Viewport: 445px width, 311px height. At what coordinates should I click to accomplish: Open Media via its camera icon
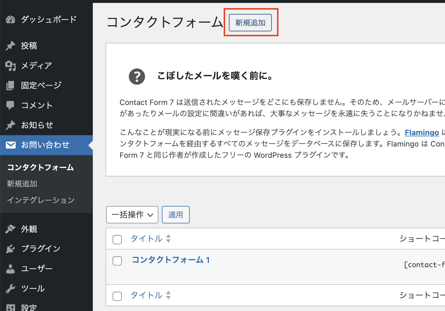10,66
